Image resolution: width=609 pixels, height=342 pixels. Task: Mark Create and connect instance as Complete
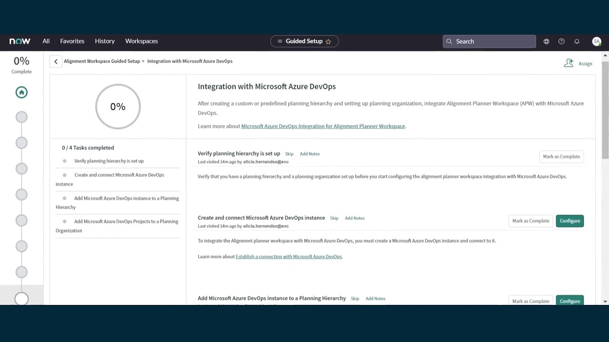[x=530, y=221]
